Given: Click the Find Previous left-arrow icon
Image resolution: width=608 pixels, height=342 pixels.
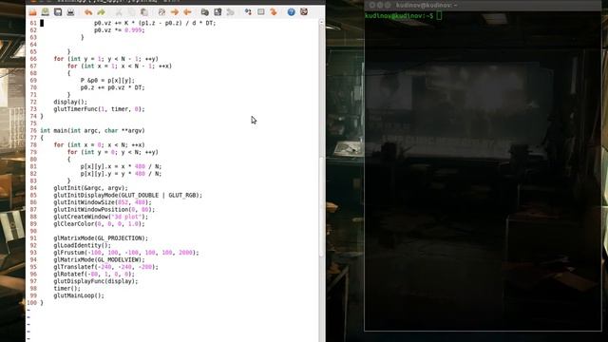Looking at the screenshot, I should (x=187, y=12).
